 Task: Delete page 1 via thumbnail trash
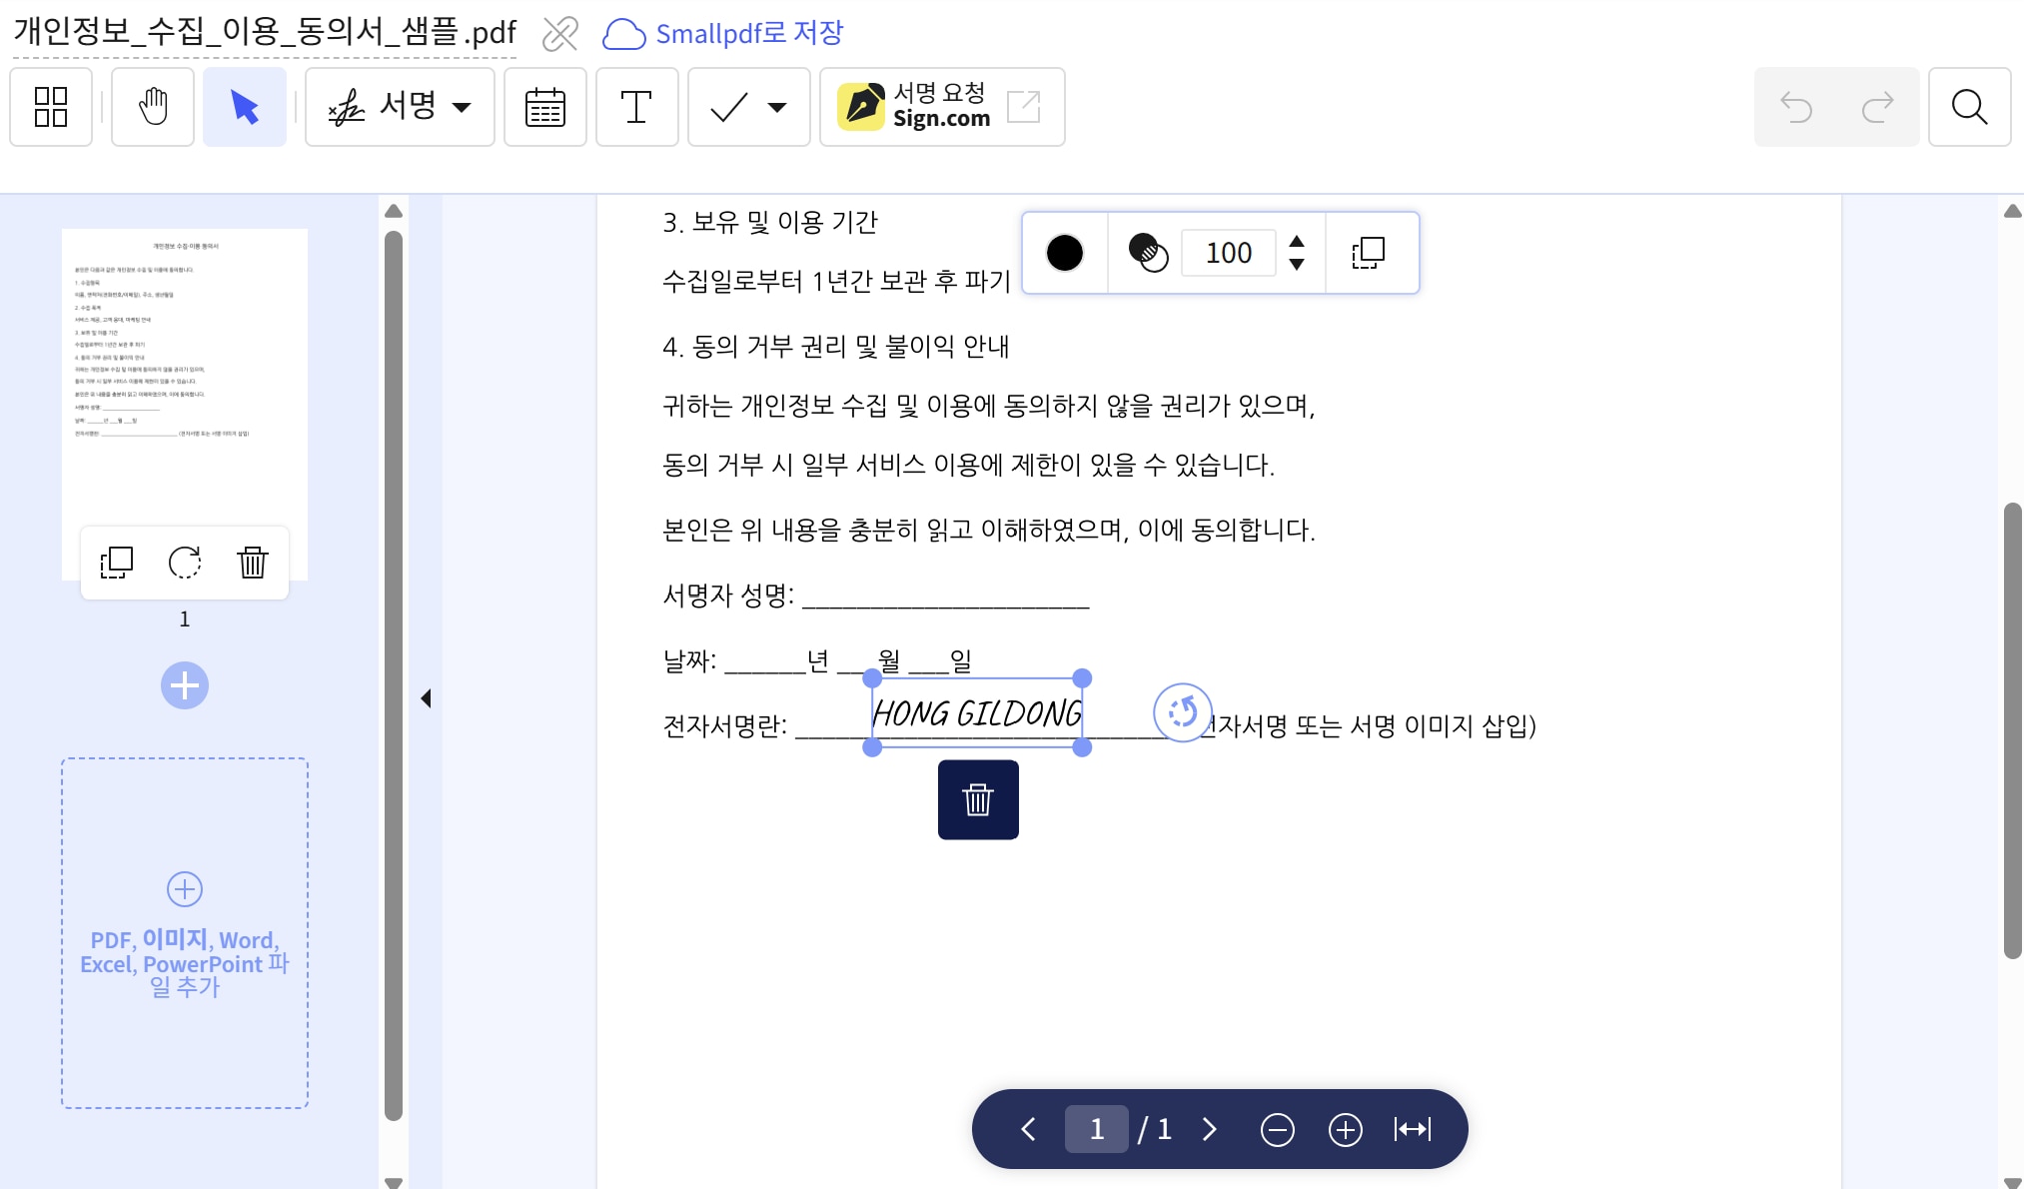(x=253, y=563)
